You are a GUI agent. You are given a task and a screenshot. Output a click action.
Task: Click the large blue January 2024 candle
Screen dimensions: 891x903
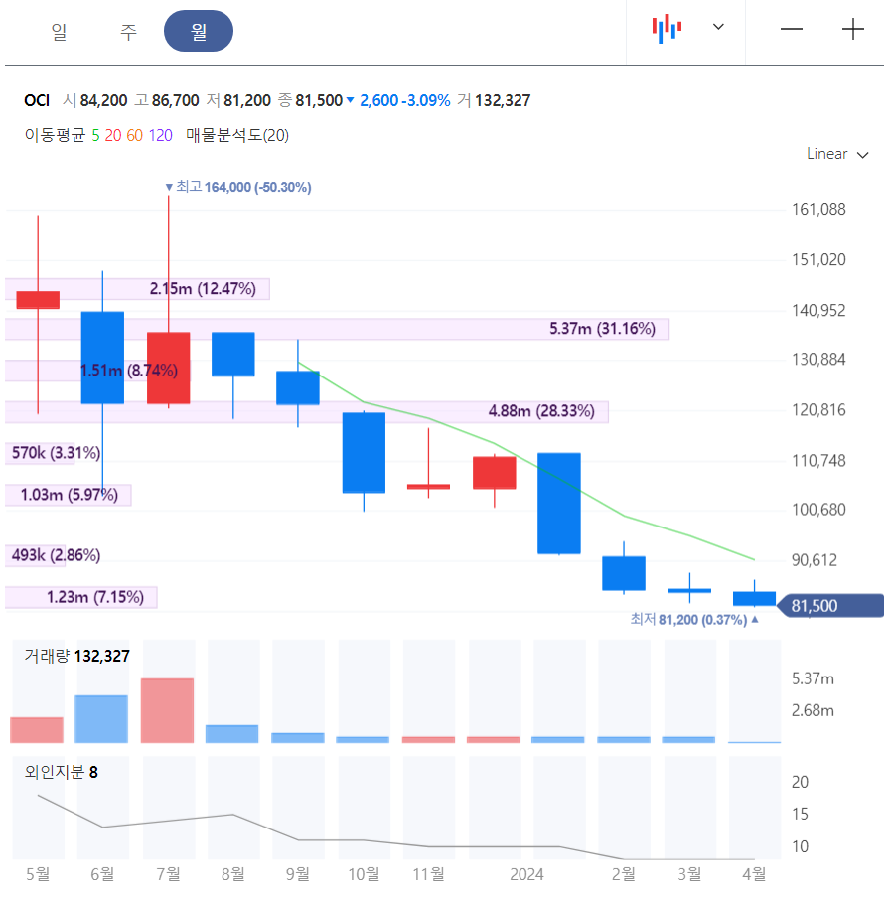coord(558,504)
